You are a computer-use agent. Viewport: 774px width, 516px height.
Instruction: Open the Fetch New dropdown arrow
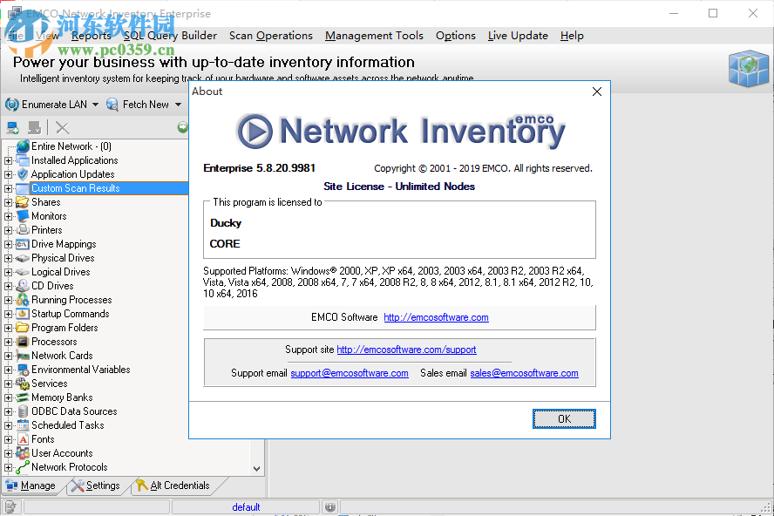click(x=180, y=104)
